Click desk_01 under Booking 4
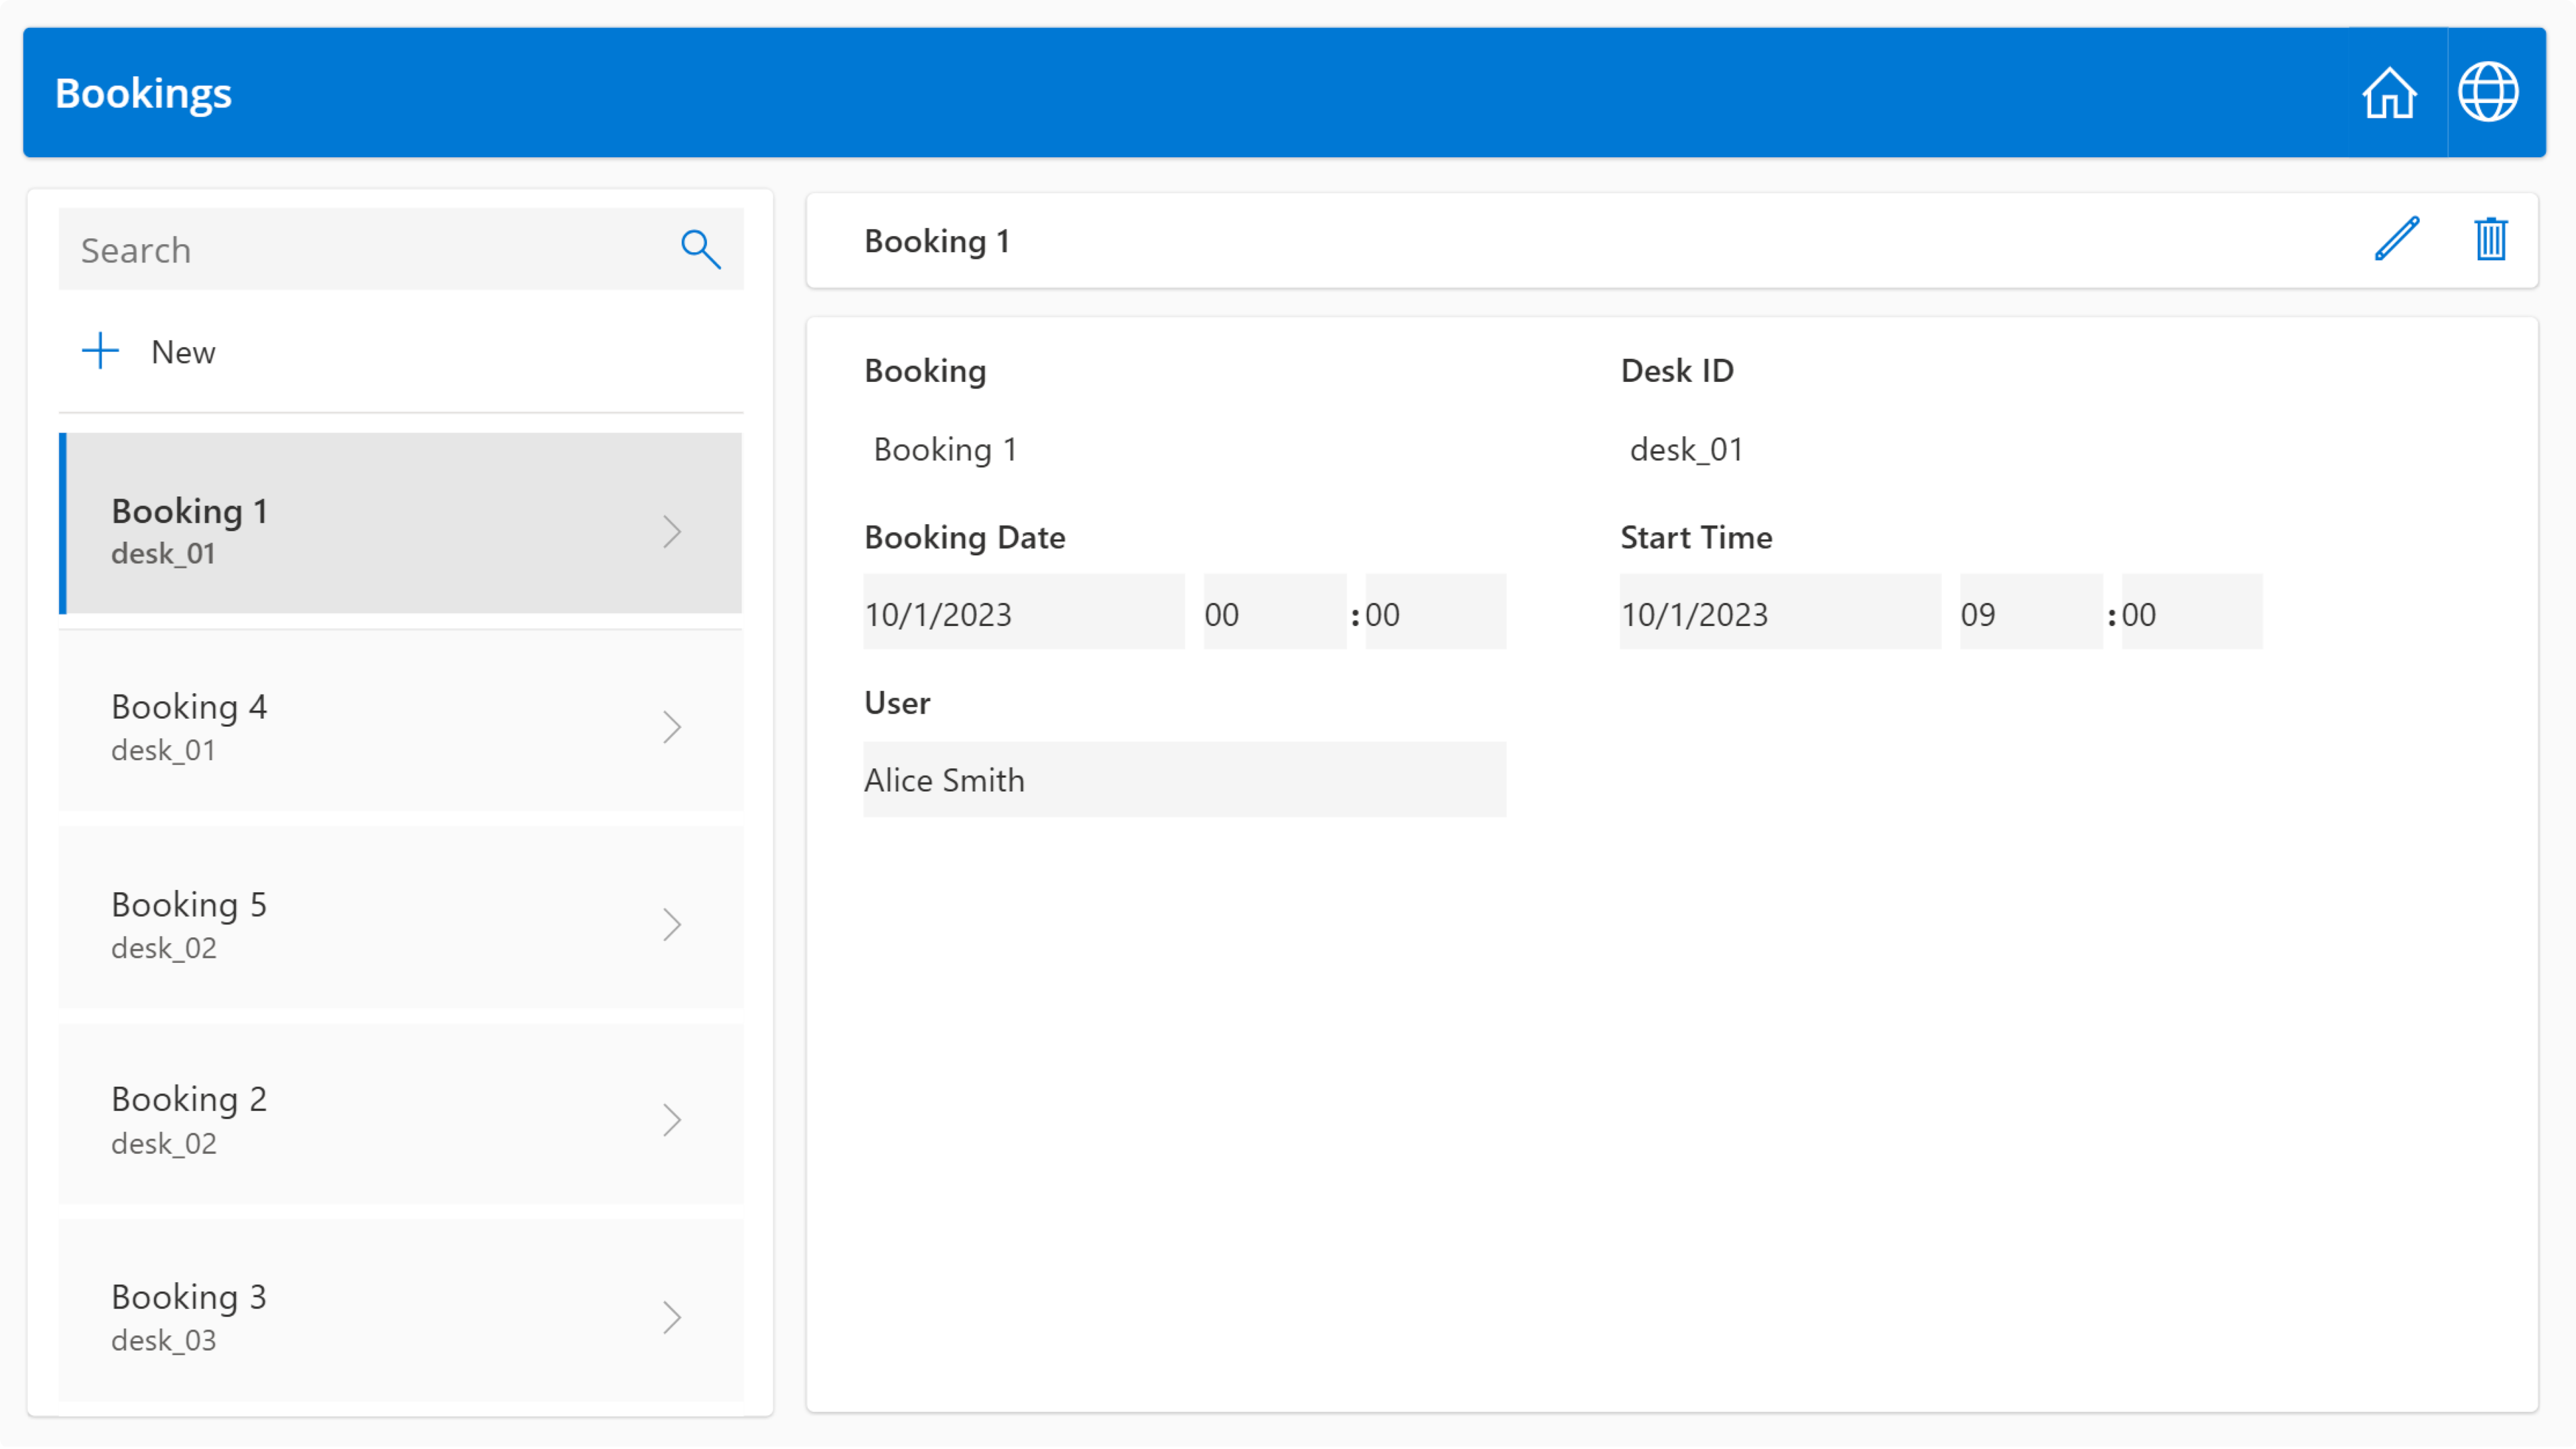This screenshot has width=2576, height=1449. pos(163,750)
